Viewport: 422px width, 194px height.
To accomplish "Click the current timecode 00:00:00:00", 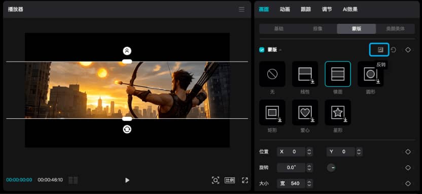I will point(19,180).
